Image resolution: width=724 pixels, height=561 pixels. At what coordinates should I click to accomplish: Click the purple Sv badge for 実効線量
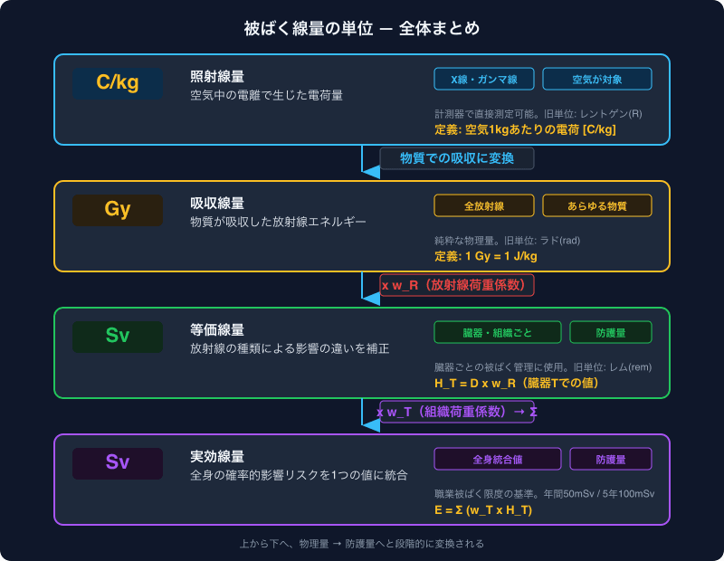pyautogui.click(x=118, y=463)
